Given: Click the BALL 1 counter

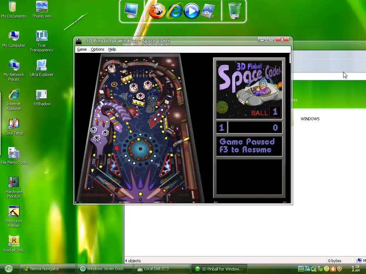Looking at the screenshot, I should pyautogui.click(x=266, y=112).
